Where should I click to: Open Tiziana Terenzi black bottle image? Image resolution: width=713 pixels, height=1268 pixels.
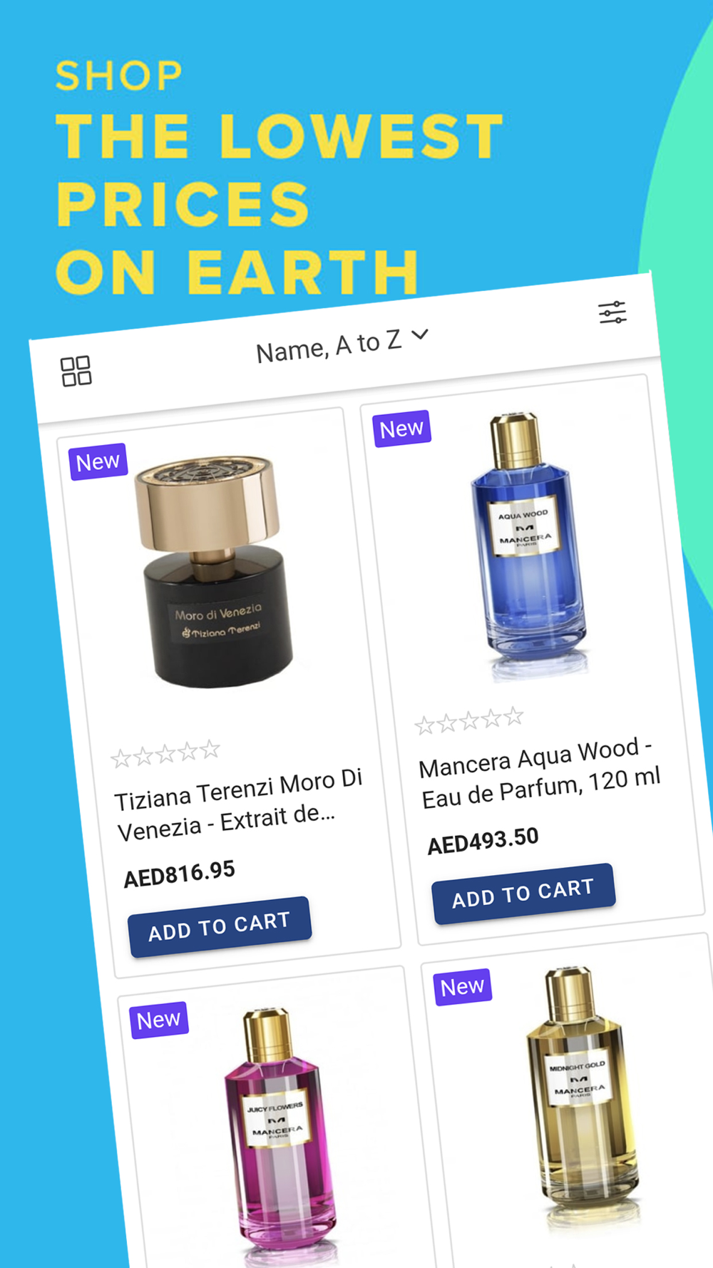point(214,572)
